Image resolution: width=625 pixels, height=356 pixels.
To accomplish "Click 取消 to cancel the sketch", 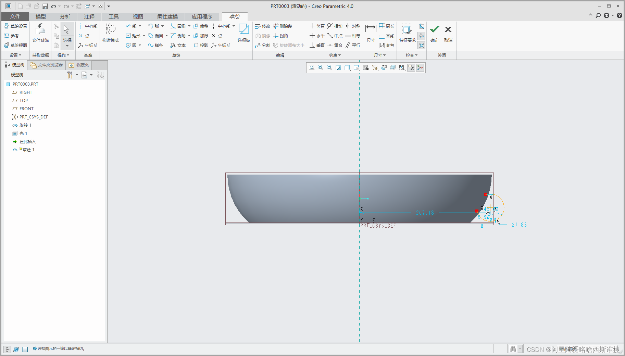I will [x=448, y=33].
